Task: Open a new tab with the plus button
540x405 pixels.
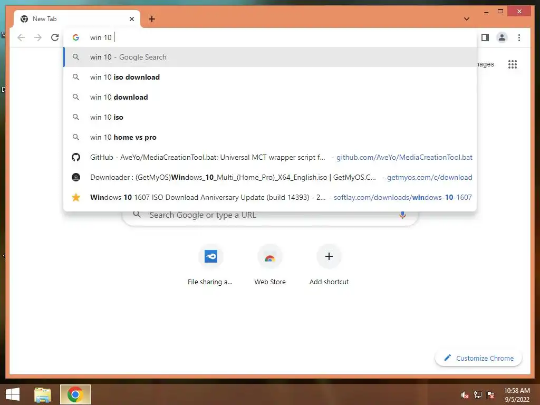Action: tap(152, 19)
